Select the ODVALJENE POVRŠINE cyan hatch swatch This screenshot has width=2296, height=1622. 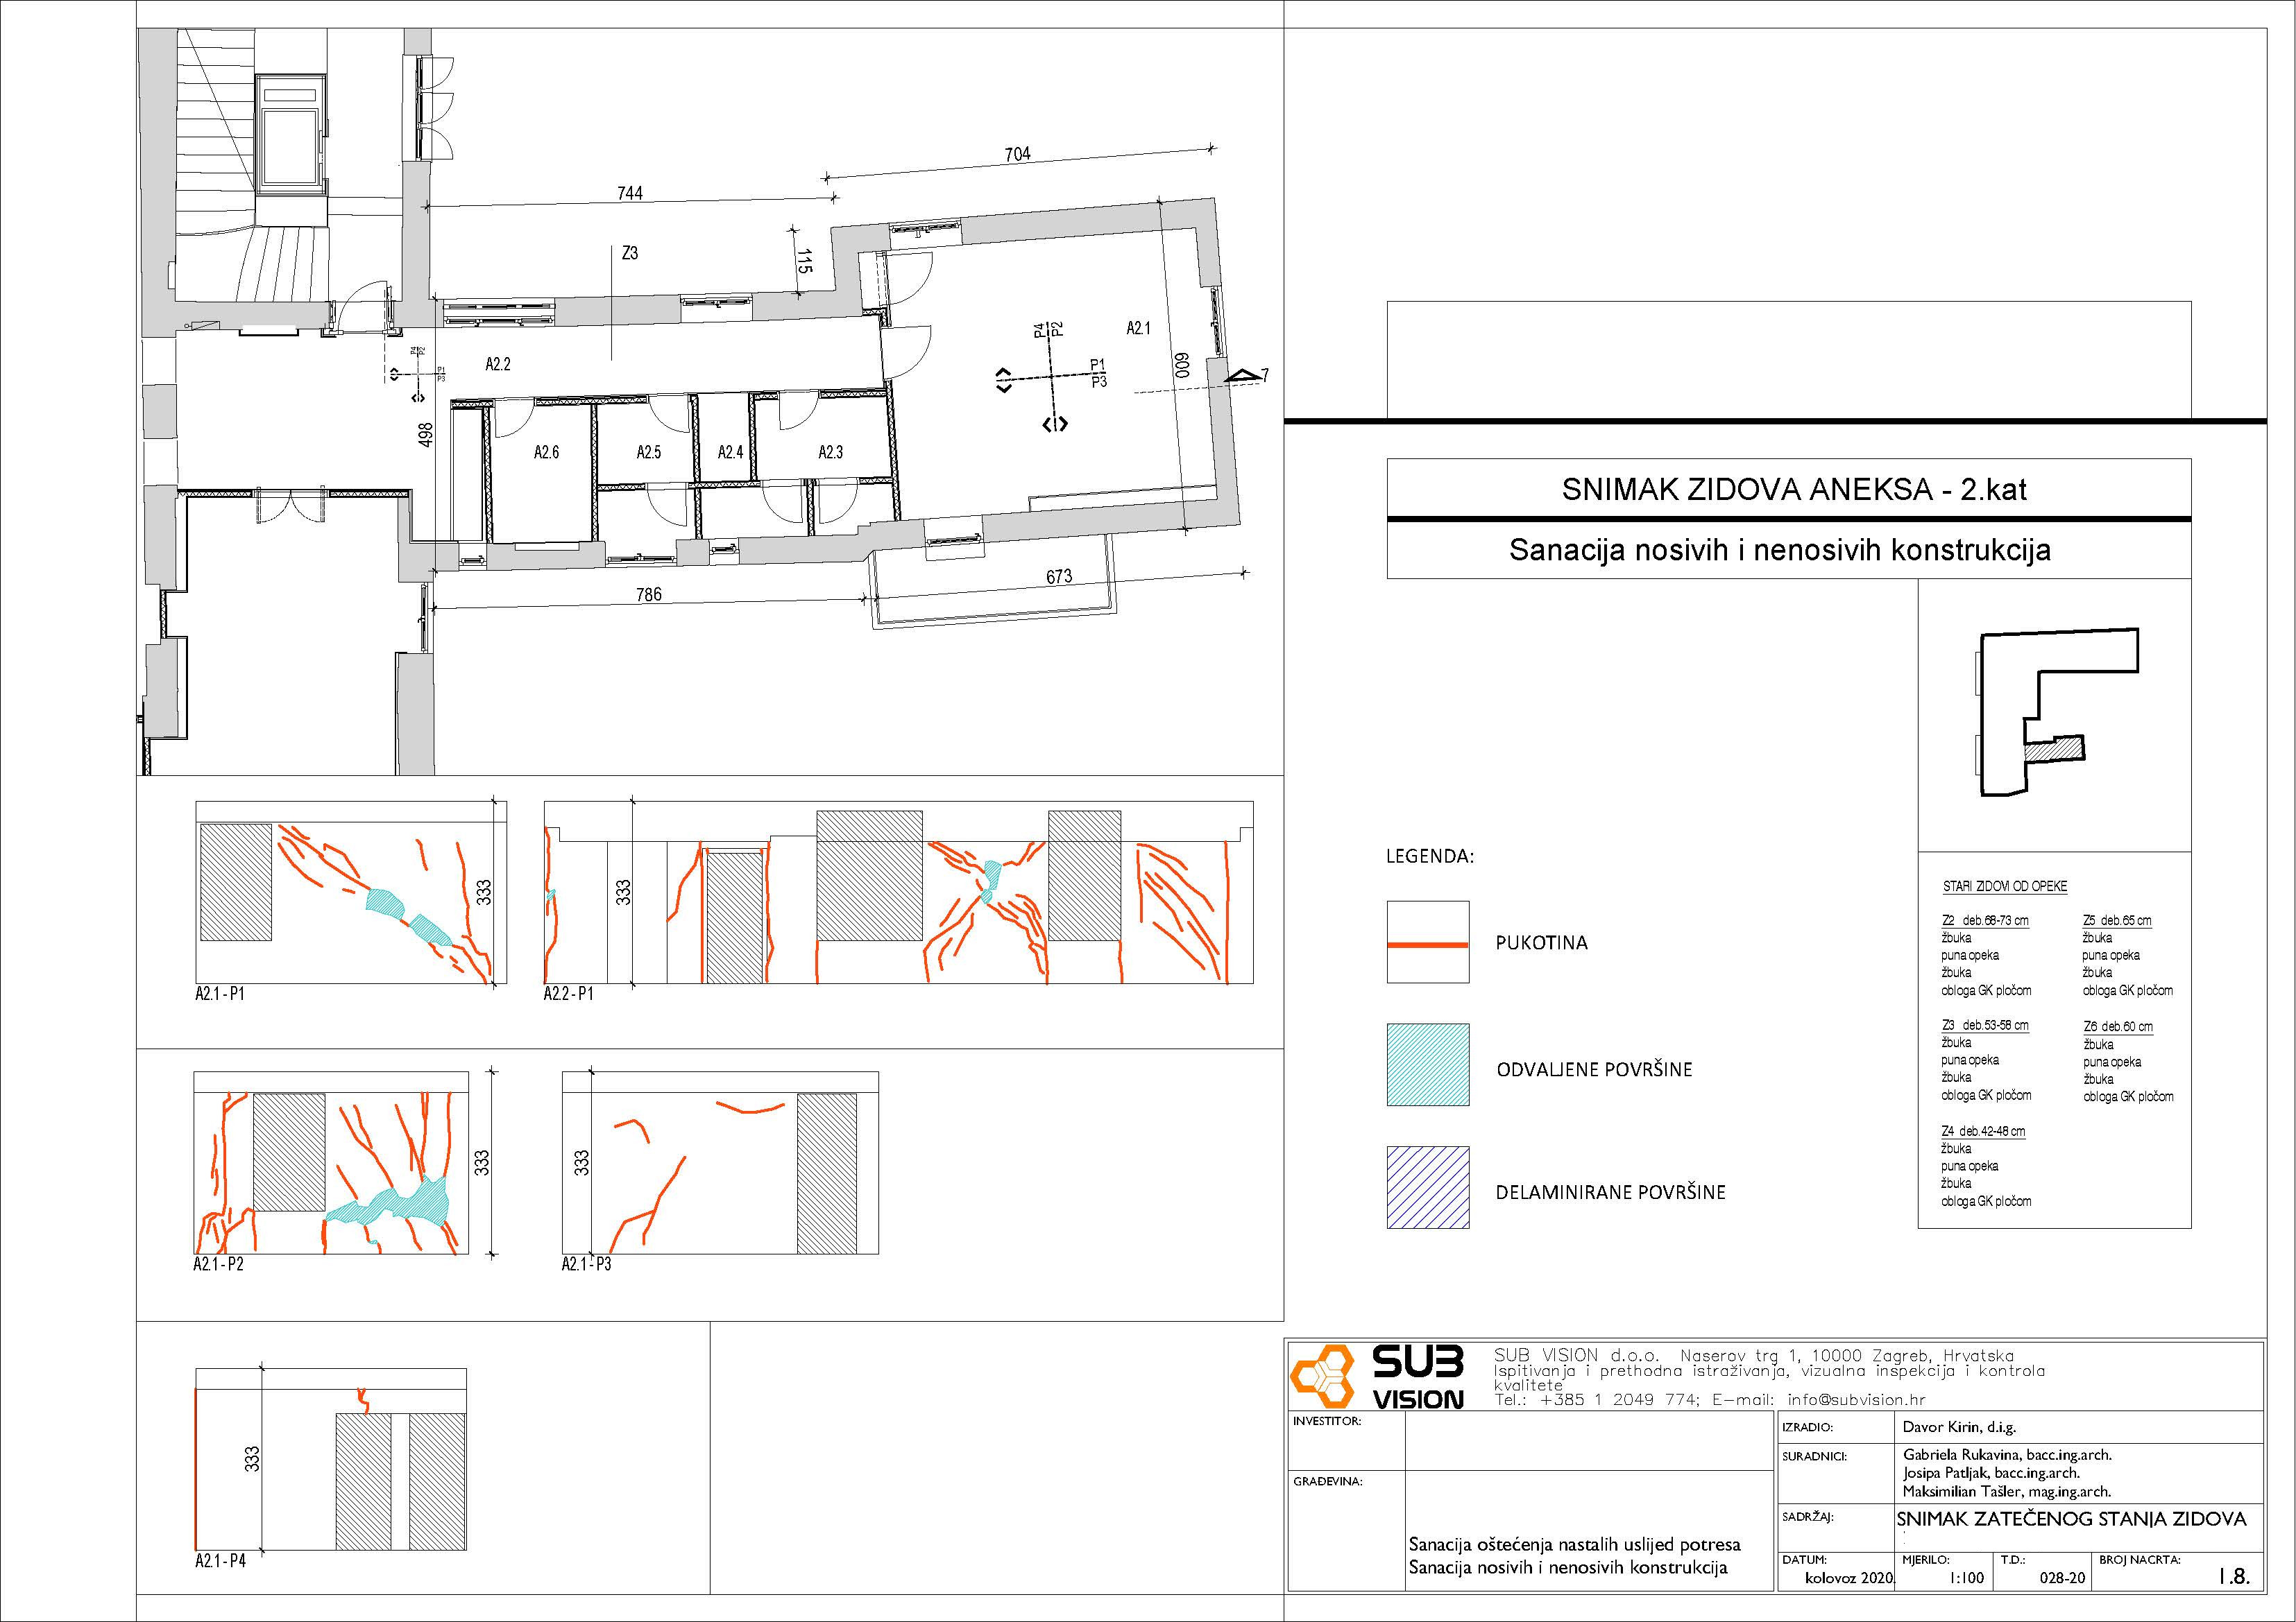point(1427,1064)
